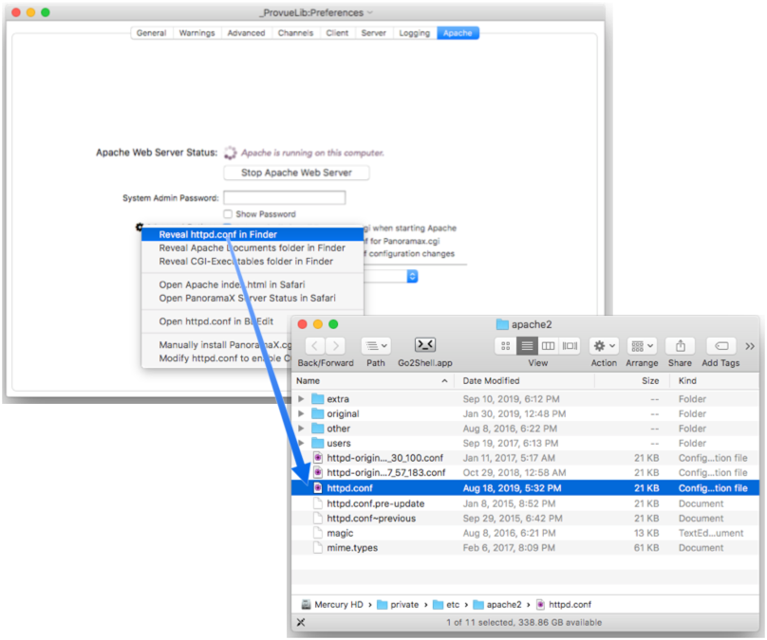Viewport: 767px width, 640px height.
Task: Click the customize toolbar icon in status bar
Action: (301, 622)
